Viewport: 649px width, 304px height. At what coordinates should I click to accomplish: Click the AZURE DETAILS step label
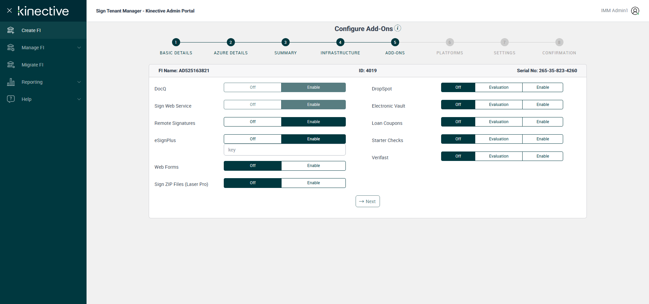[x=231, y=53]
